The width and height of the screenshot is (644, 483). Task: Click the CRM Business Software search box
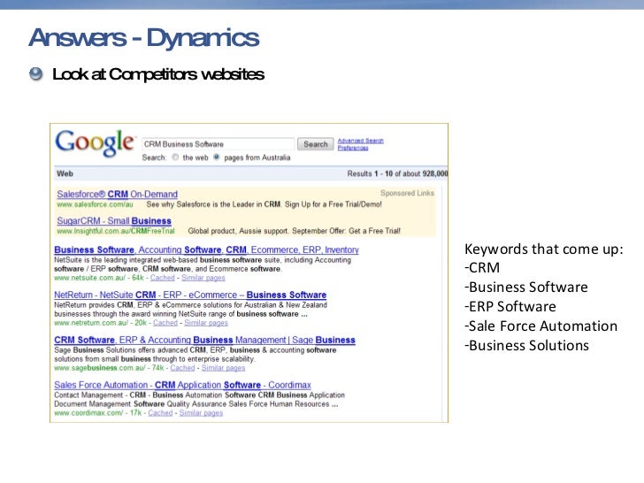click(x=218, y=144)
